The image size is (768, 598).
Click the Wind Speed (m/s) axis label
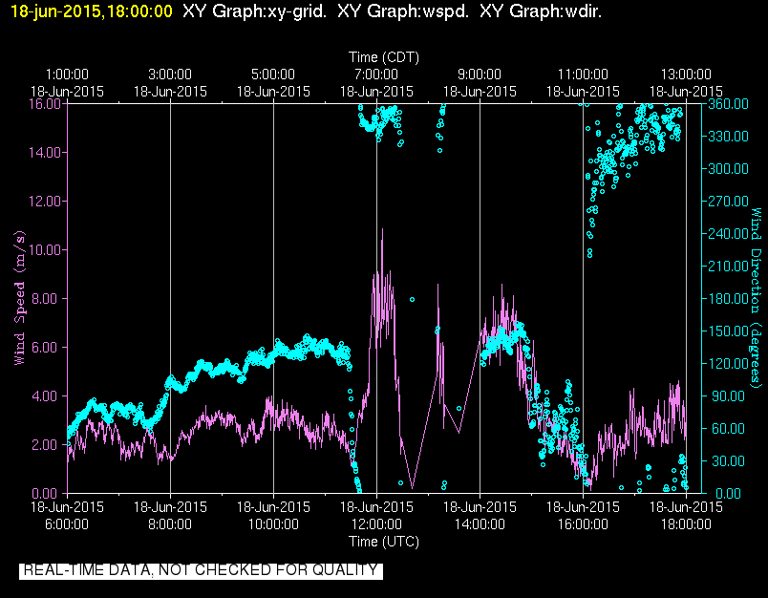coord(19,298)
